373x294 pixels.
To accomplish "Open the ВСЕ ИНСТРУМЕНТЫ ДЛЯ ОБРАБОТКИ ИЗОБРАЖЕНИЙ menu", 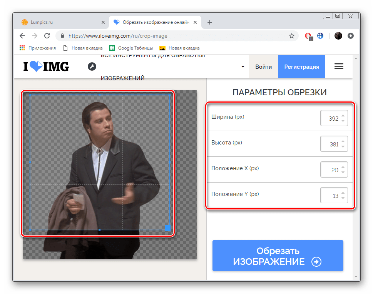I will [153, 67].
